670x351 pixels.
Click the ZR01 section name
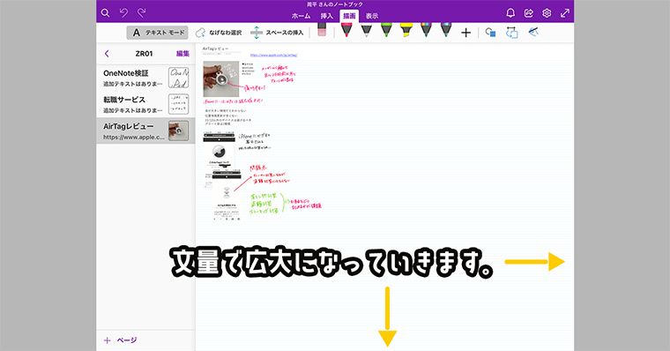tap(144, 54)
